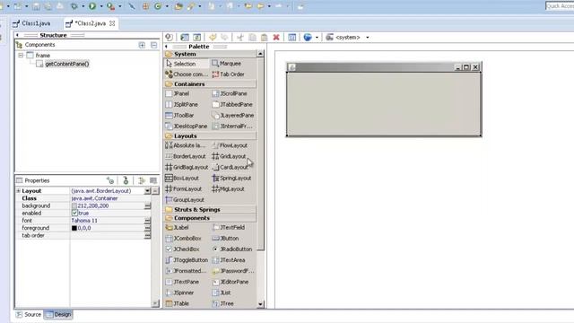Select JToggleButton palette item
Viewport: 574px width, 323px height.
click(x=187, y=259)
